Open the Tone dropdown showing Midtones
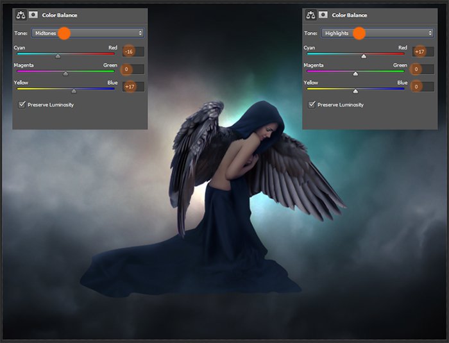The image size is (449, 343). 88,33
